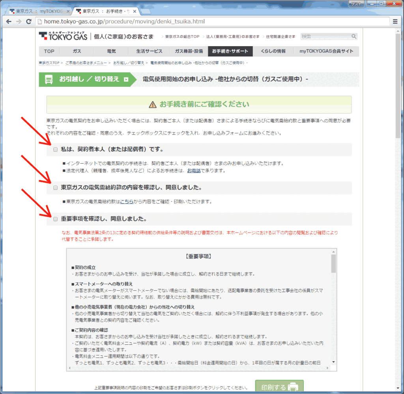This screenshot has width=404, height=394.
Task: Click 個人(ご家庭)のお客さま header text
Action: (123, 37)
